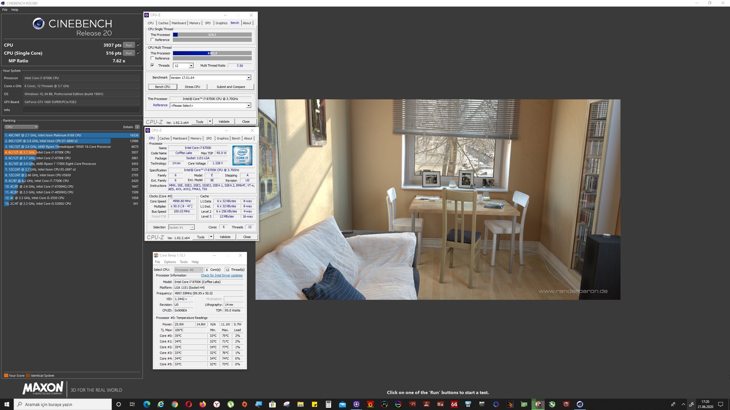Expand Tools arrow in lower CPU-Z window

click(x=211, y=237)
